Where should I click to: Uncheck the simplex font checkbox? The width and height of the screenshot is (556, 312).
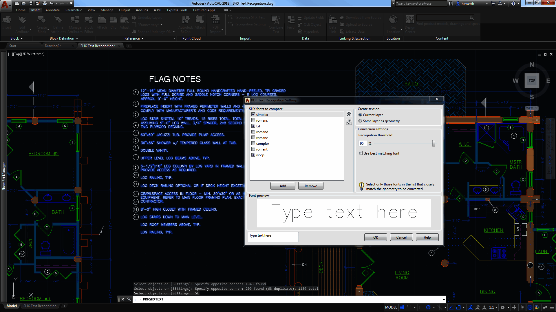tap(253, 114)
